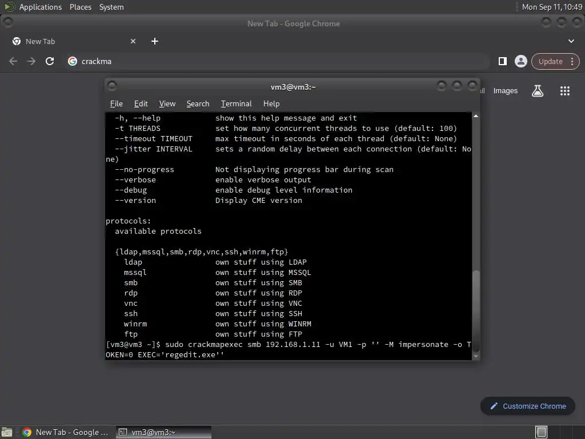Open the terminal View menu
Viewport: 585px width, 439px height.
167,104
